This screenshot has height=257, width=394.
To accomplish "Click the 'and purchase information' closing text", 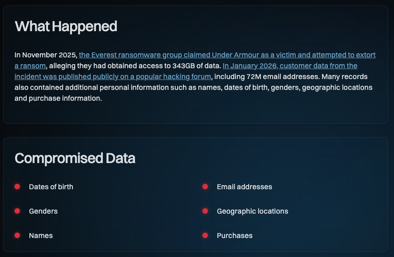I will tap(58, 98).
